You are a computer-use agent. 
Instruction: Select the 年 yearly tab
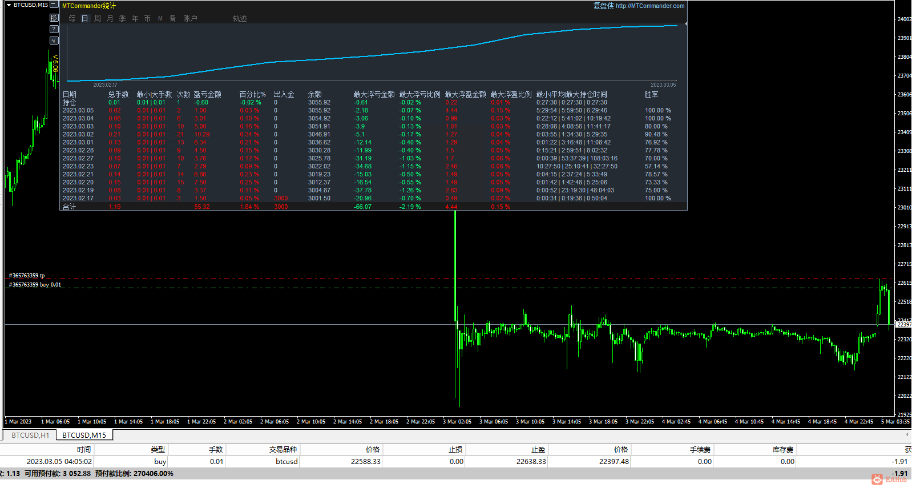click(135, 18)
